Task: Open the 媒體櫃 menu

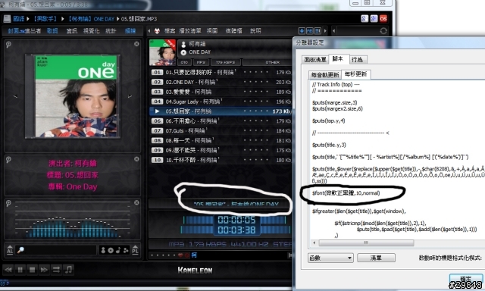Action: coord(234,31)
